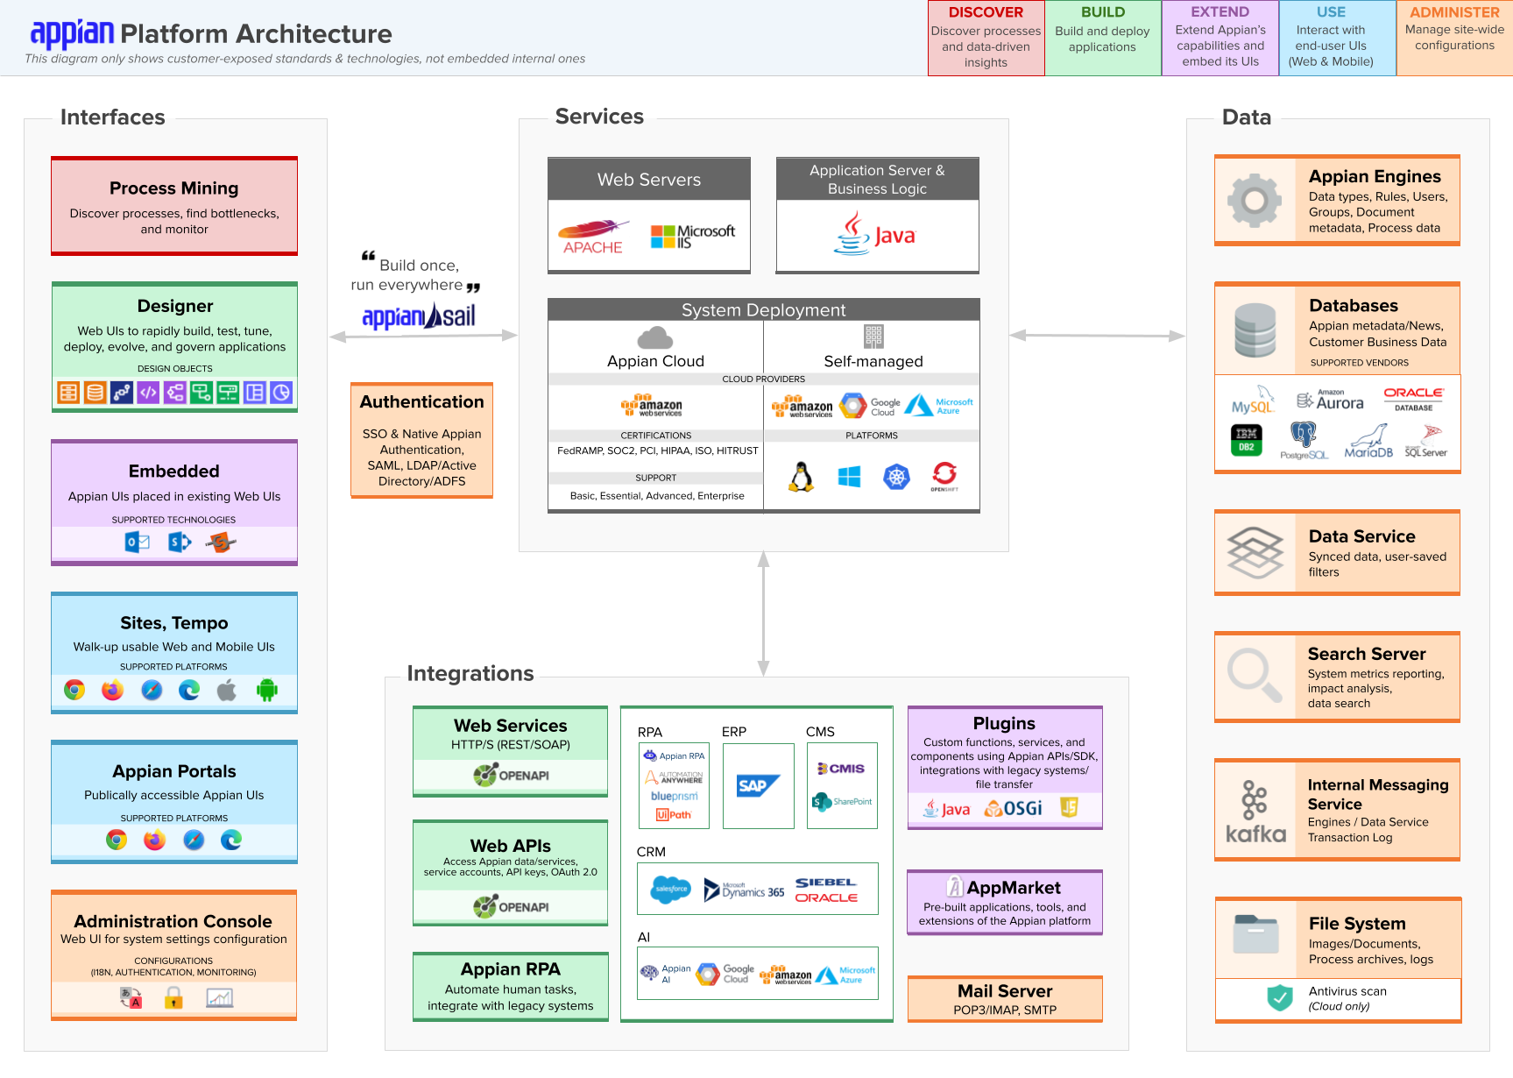1513x1078 pixels.
Task: Click the MariaDB logo
Action: pyautogui.click(x=1368, y=442)
